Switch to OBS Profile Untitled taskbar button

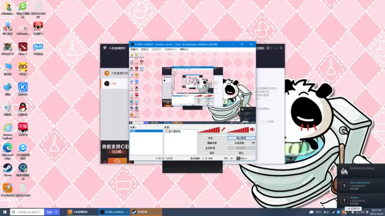114,212
